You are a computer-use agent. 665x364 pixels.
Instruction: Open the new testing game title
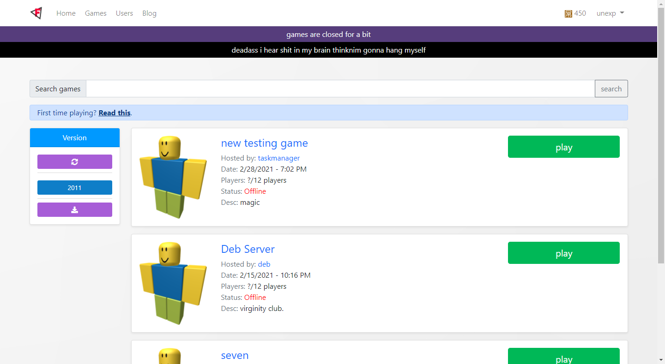[x=265, y=143]
